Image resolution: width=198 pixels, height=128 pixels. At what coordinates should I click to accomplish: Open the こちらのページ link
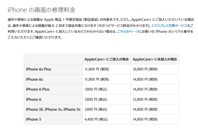[128, 31]
